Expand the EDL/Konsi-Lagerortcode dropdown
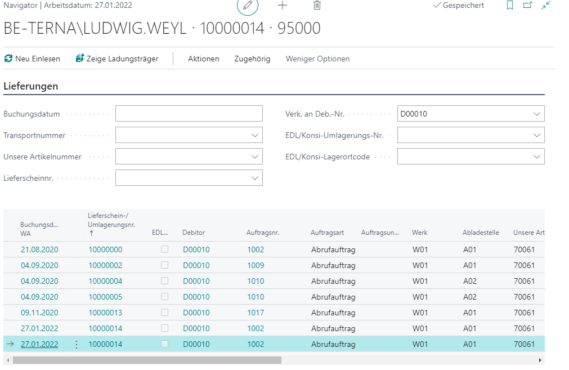The image size is (569, 370). pos(536,157)
